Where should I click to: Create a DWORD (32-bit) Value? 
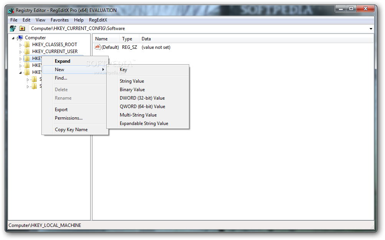tap(148, 98)
